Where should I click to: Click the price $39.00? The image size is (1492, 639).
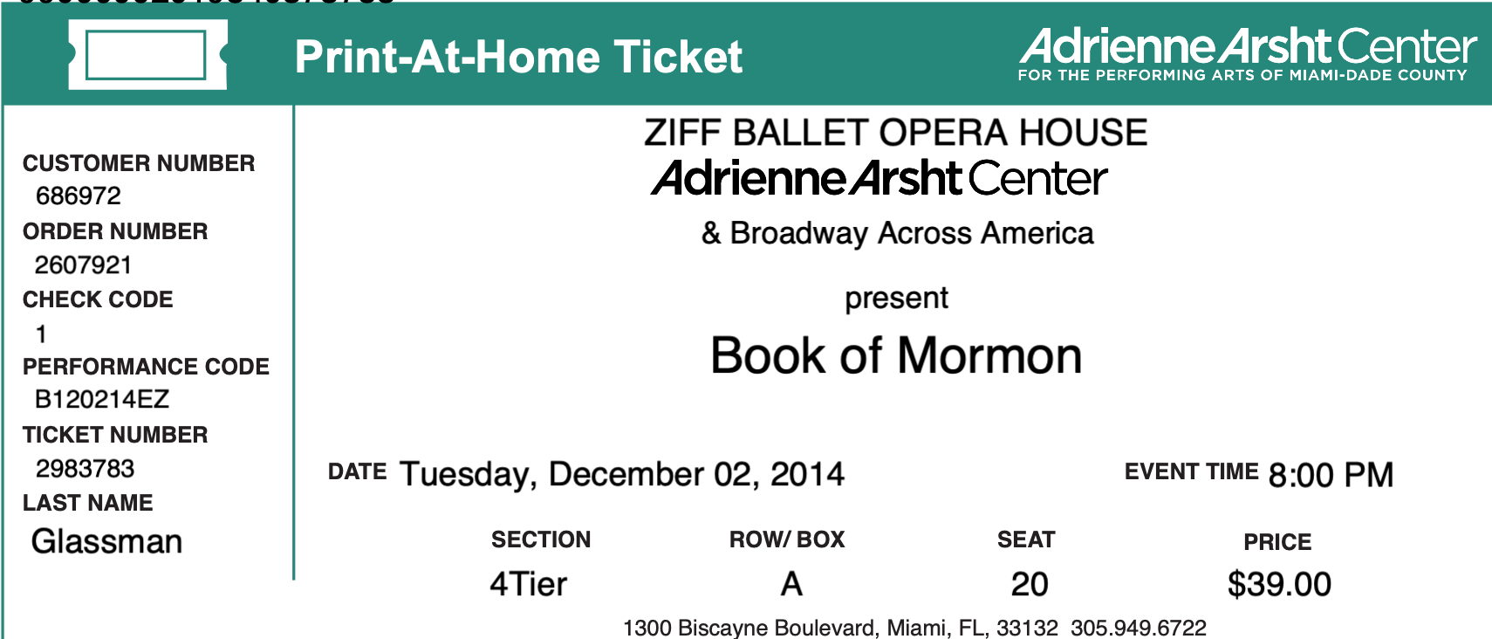point(1279,584)
